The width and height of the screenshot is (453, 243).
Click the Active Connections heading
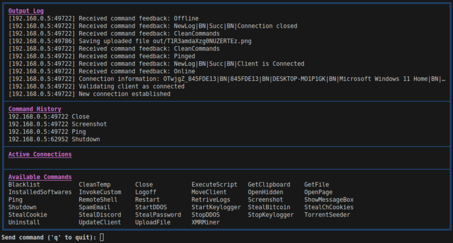click(40, 154)
